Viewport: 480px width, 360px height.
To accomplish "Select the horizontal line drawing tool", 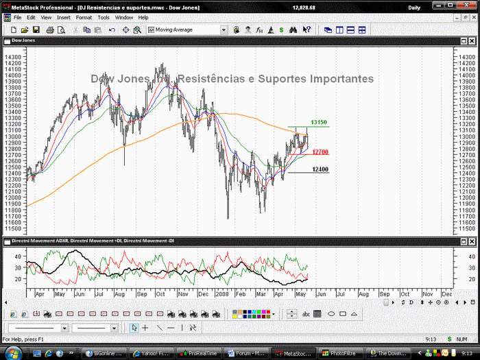I will point(171,328).
